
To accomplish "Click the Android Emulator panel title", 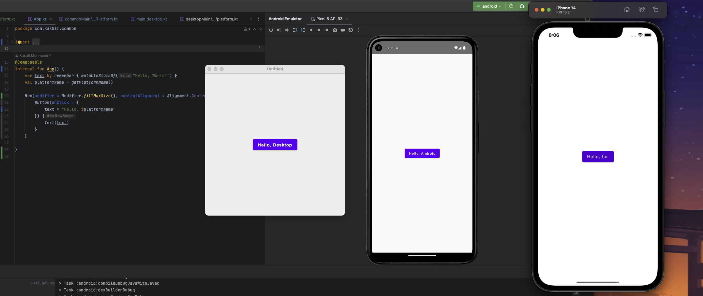I will (285, 19).
